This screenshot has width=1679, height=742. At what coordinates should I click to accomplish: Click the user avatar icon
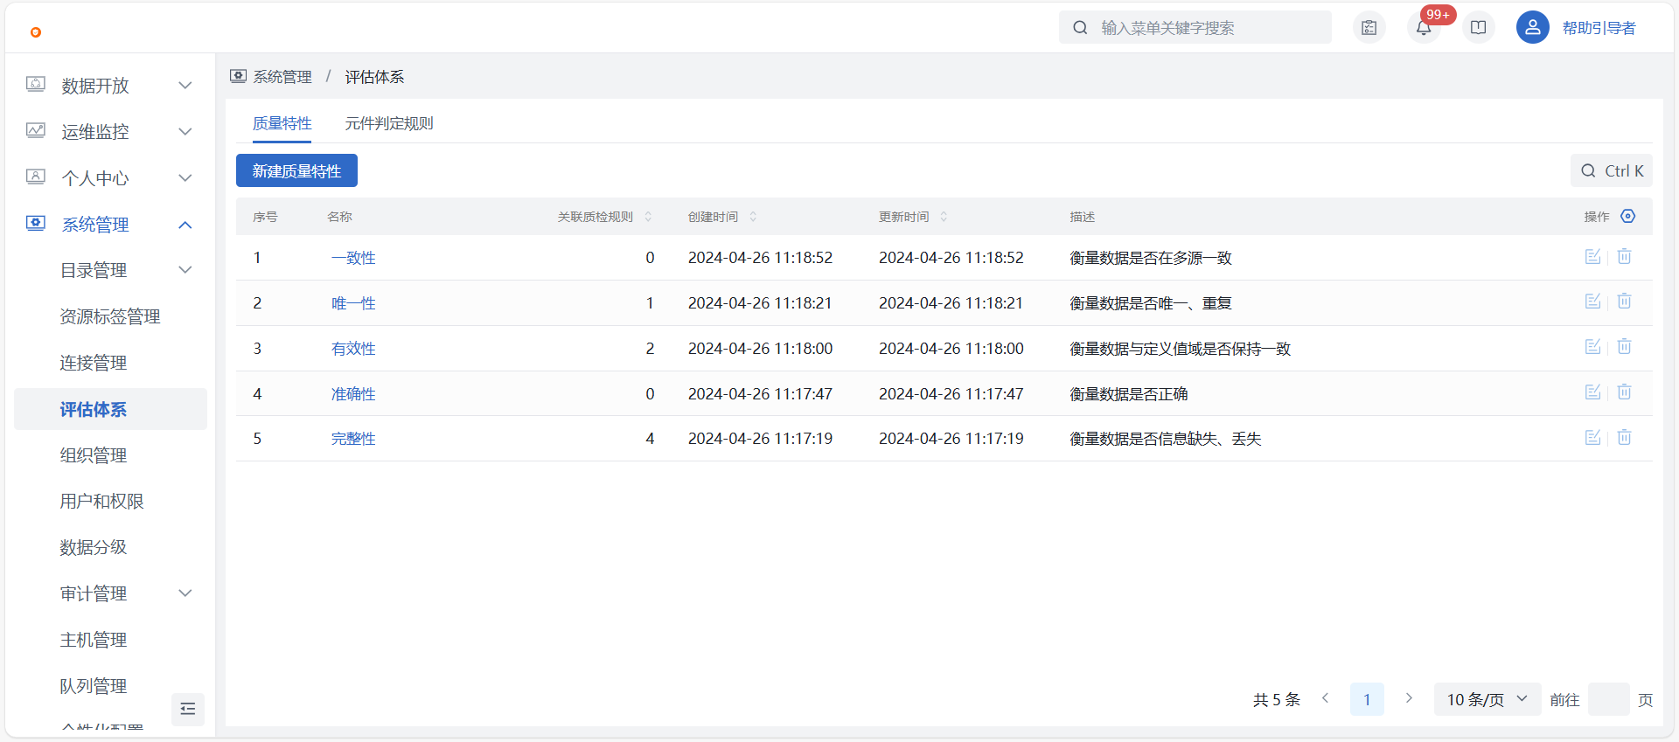1533,28
